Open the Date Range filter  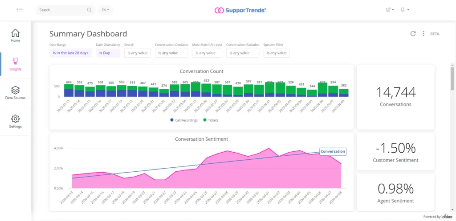click(x=70, y=53)
